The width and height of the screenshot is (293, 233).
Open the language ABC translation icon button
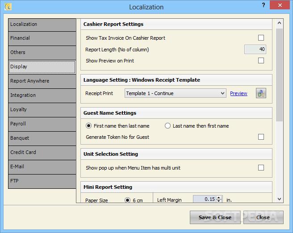(x=261, y=93)
